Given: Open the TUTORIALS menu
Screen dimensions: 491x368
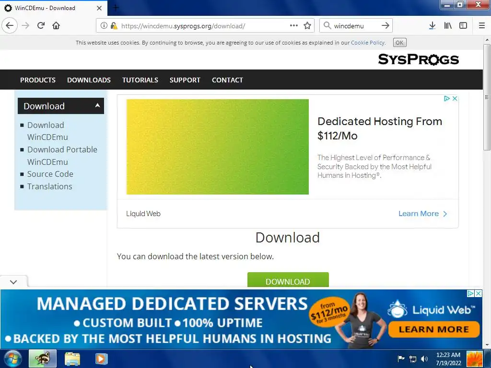Looking at the screenshot, I should coord(140,80).
